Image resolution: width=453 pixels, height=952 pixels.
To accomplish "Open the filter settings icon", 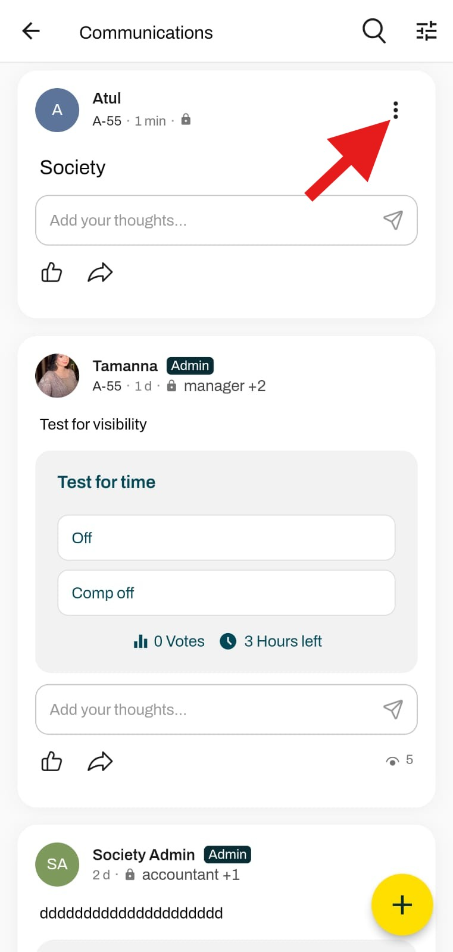I will 426,31.
